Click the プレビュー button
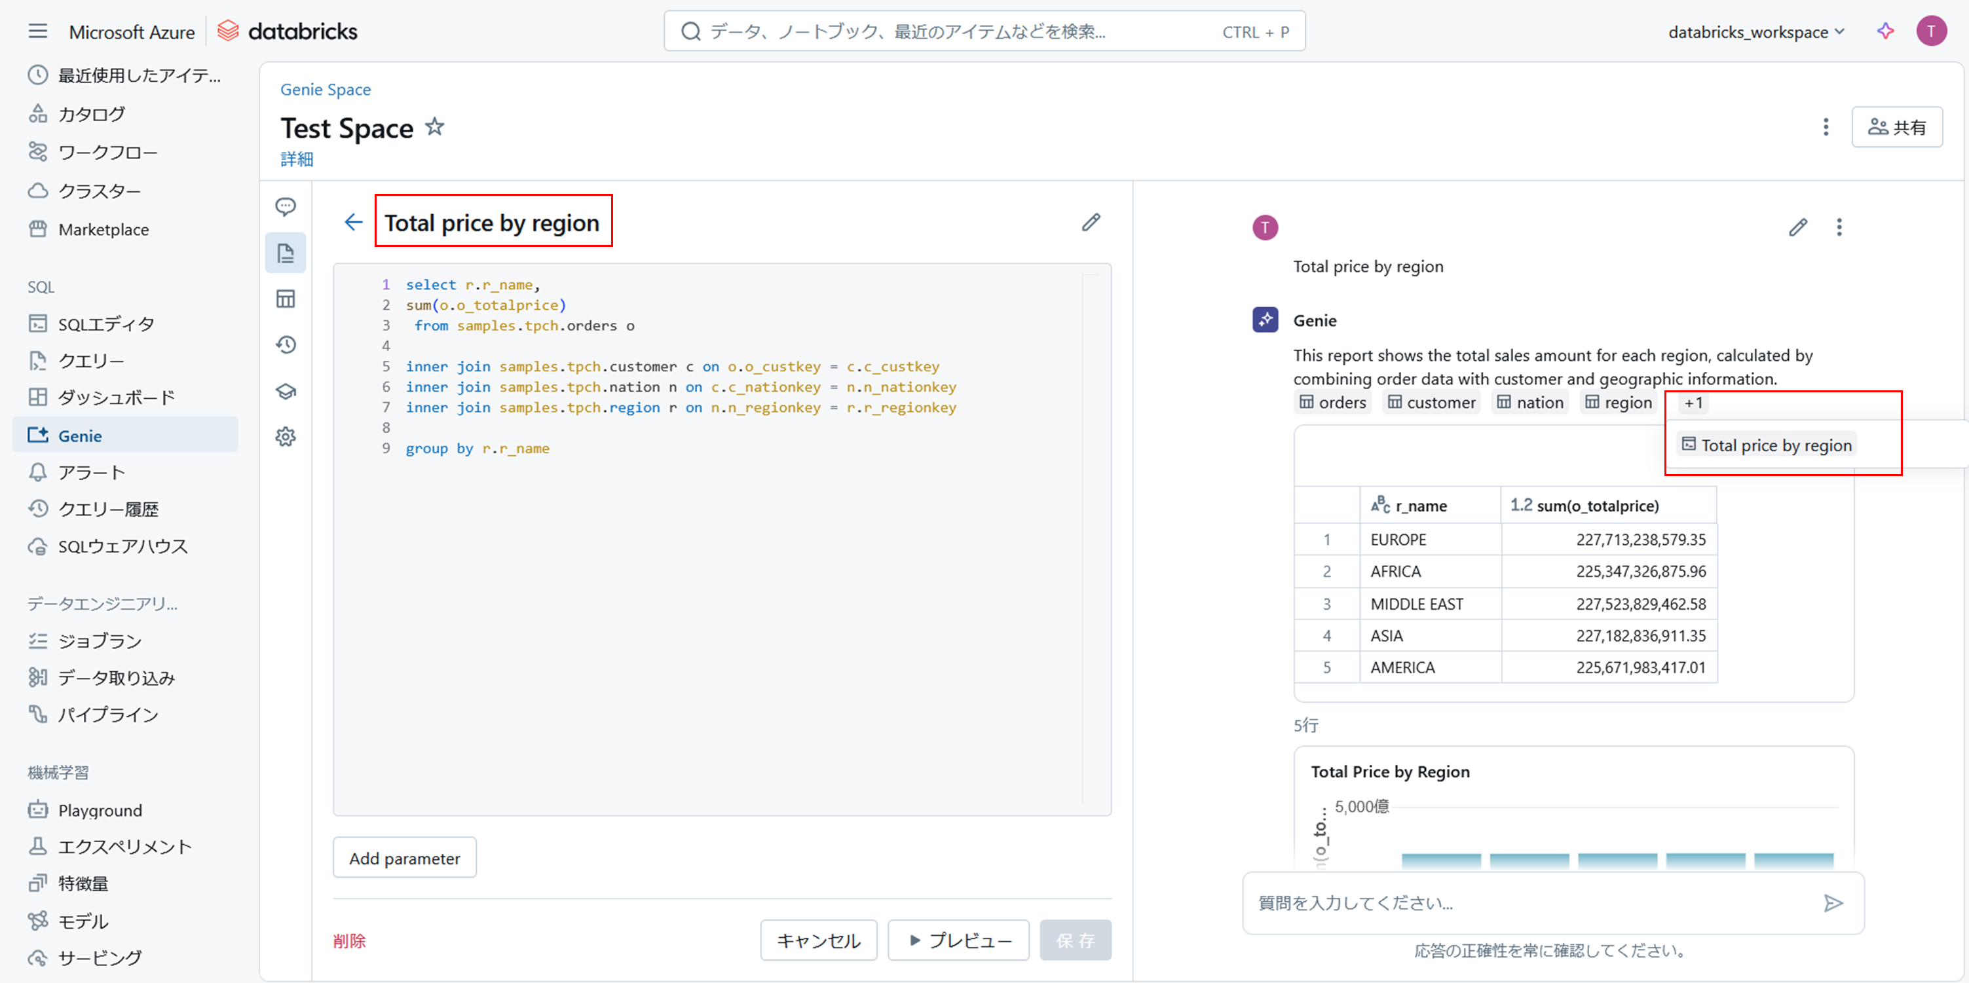This screenshot has height=983, width=1969. tap(958, 940)
